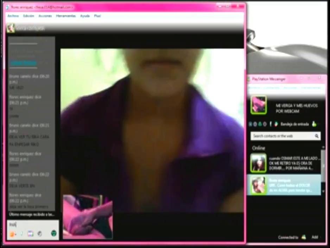Expand the emoticon dropdown arrow
Screen dimensions: 330x248
[15, 234]
